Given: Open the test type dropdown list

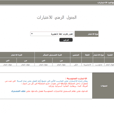Looking at the screenshot, I should click(x=52, y=34).
